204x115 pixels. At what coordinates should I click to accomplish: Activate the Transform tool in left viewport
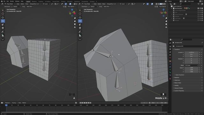point(3,28)
